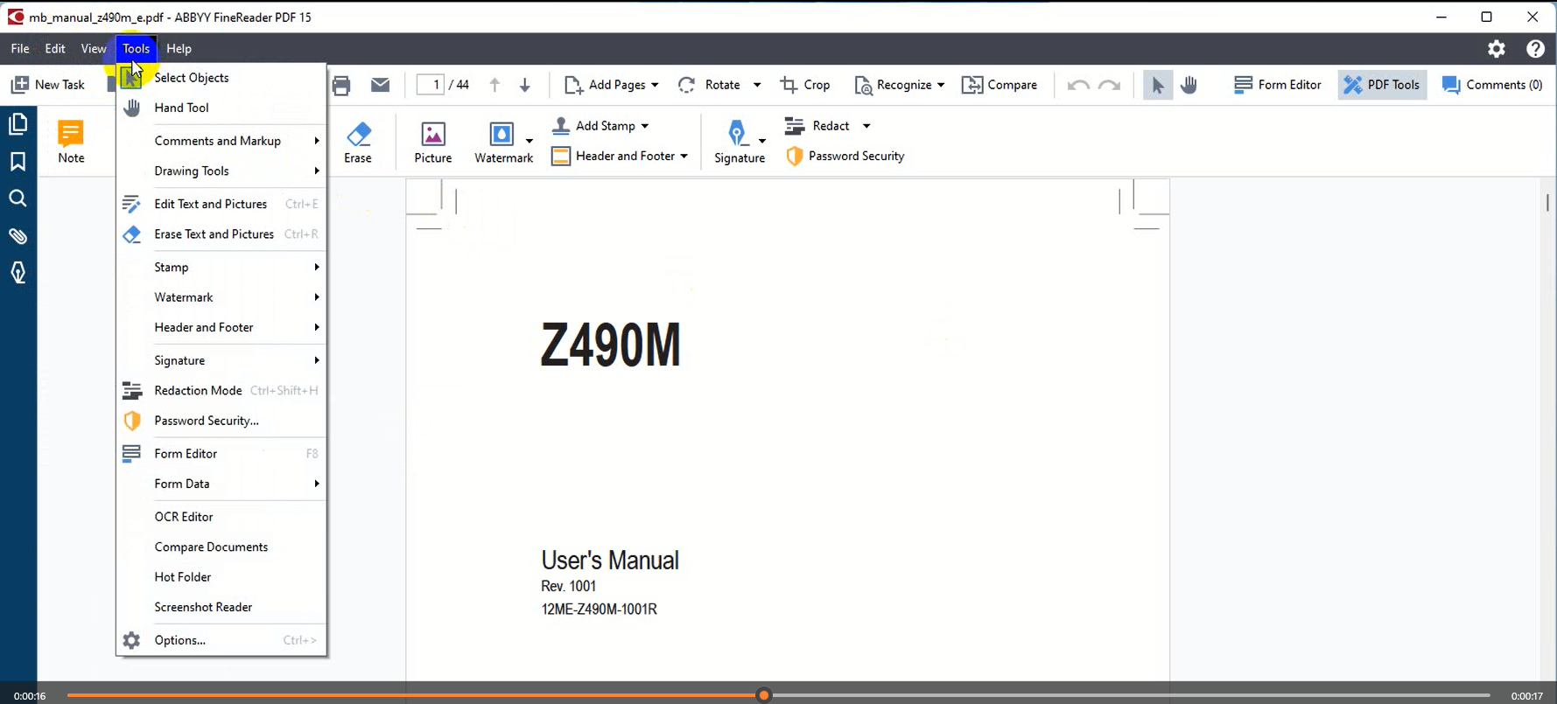Select Edit Text and Pictures menu item
This screenshot has width=1557, height=704.
coord(210,204)
